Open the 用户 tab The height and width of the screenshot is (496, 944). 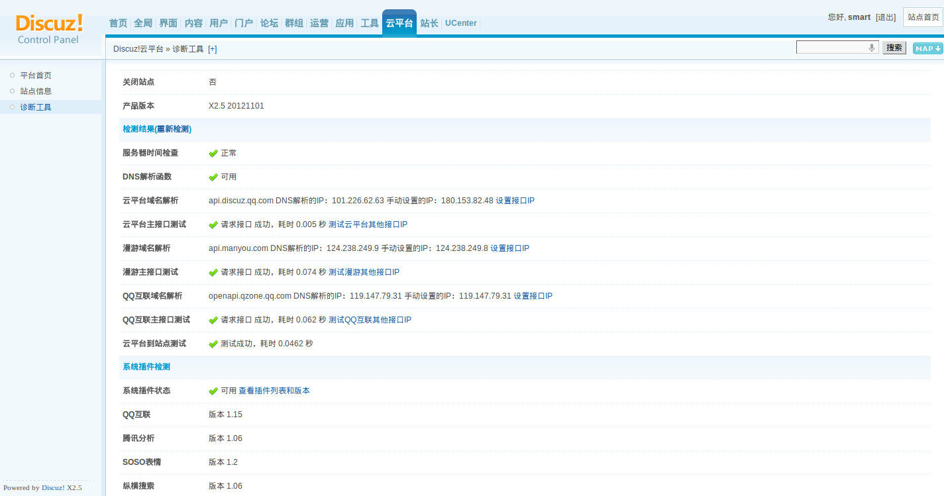tap(219, 23)
